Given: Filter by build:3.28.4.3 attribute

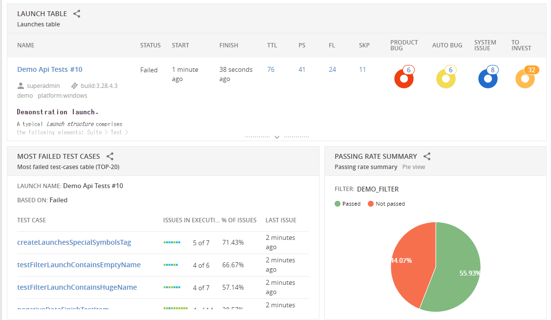Looking at the screenshot, I should (99, 86).
